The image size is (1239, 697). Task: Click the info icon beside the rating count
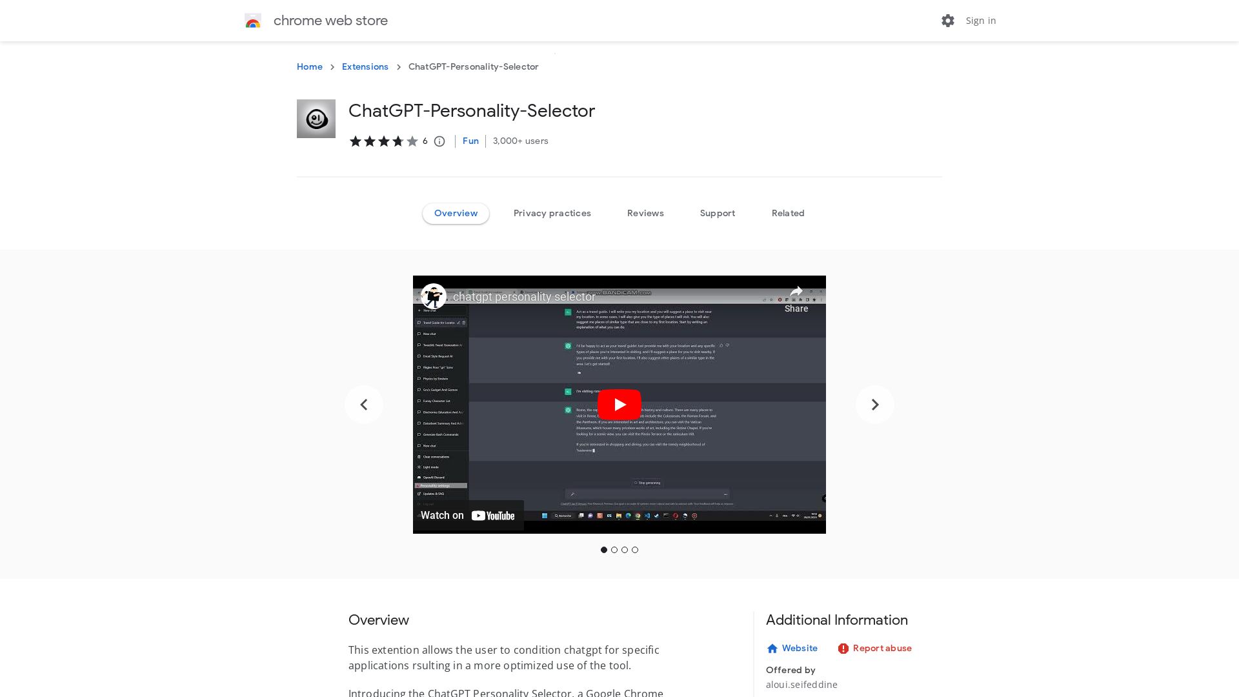pos(439,141)
